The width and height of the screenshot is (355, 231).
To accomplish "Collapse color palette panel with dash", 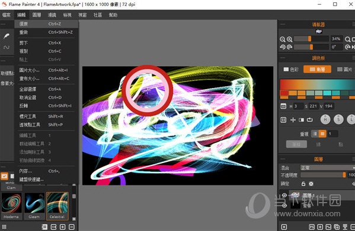I will 283,58.
